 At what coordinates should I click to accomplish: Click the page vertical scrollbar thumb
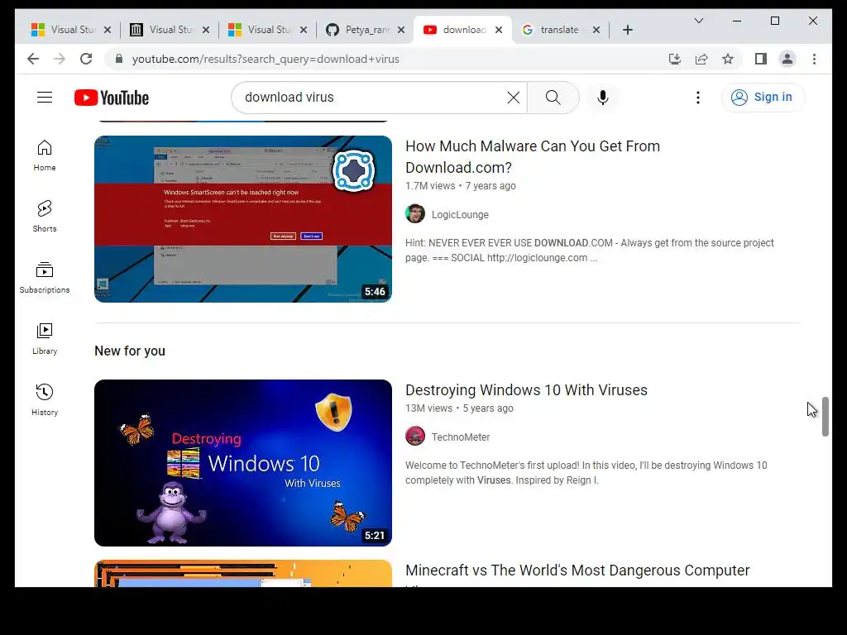(825, 417)
